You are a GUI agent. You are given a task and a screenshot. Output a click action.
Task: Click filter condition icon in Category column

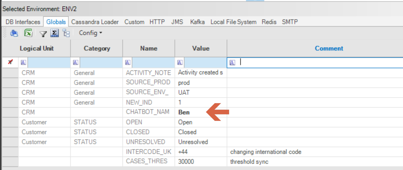(x=75, y=62)
